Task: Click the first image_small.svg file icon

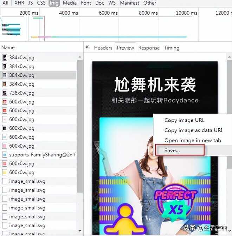Action: point(5,181)
